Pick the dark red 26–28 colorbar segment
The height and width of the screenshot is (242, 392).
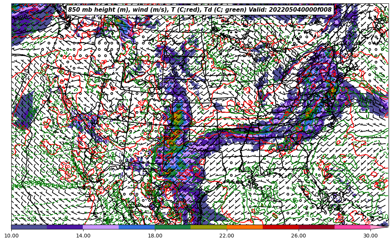tap(316, 227)
